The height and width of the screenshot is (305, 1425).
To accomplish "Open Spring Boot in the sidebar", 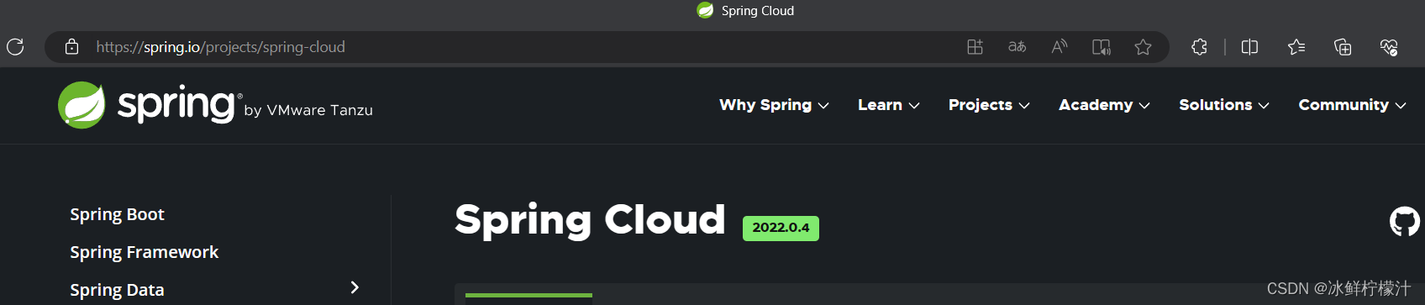I will click(117, 214).
